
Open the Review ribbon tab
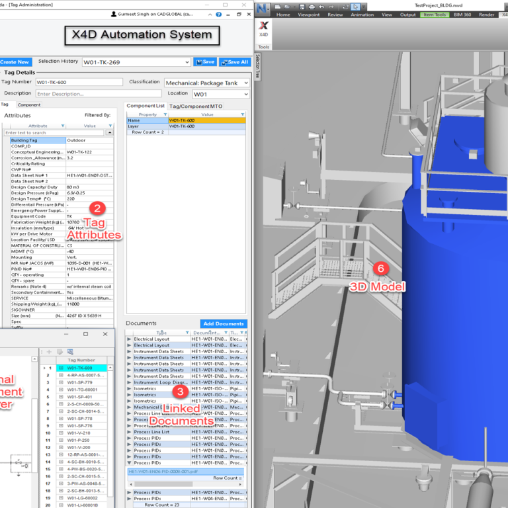point(335,15)
